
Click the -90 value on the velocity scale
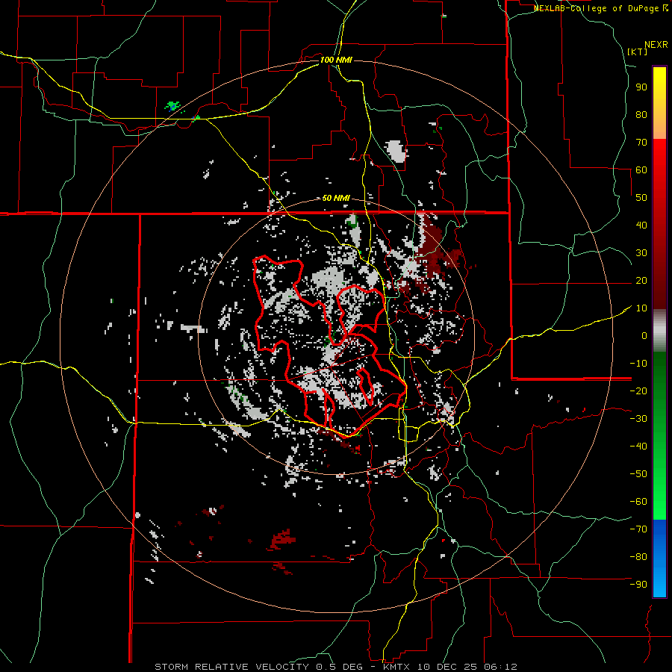click(639, 585)
